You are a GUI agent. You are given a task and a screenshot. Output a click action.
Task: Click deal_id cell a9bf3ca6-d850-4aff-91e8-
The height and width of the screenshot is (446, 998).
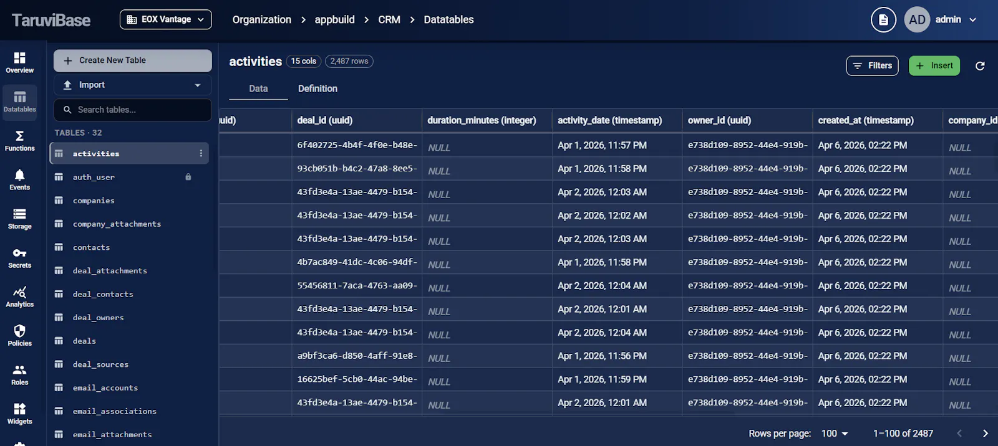tap(357, 356)
